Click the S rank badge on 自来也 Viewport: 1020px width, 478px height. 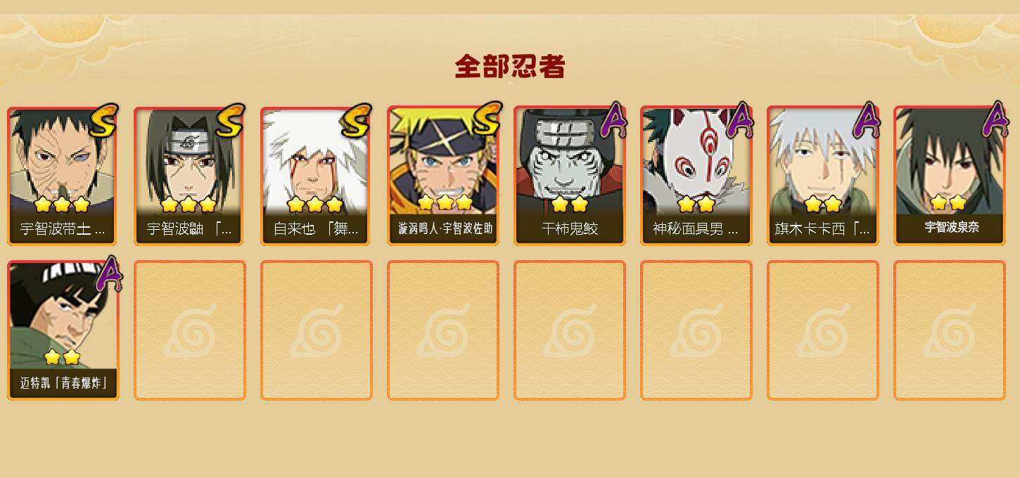click(356, 120)
